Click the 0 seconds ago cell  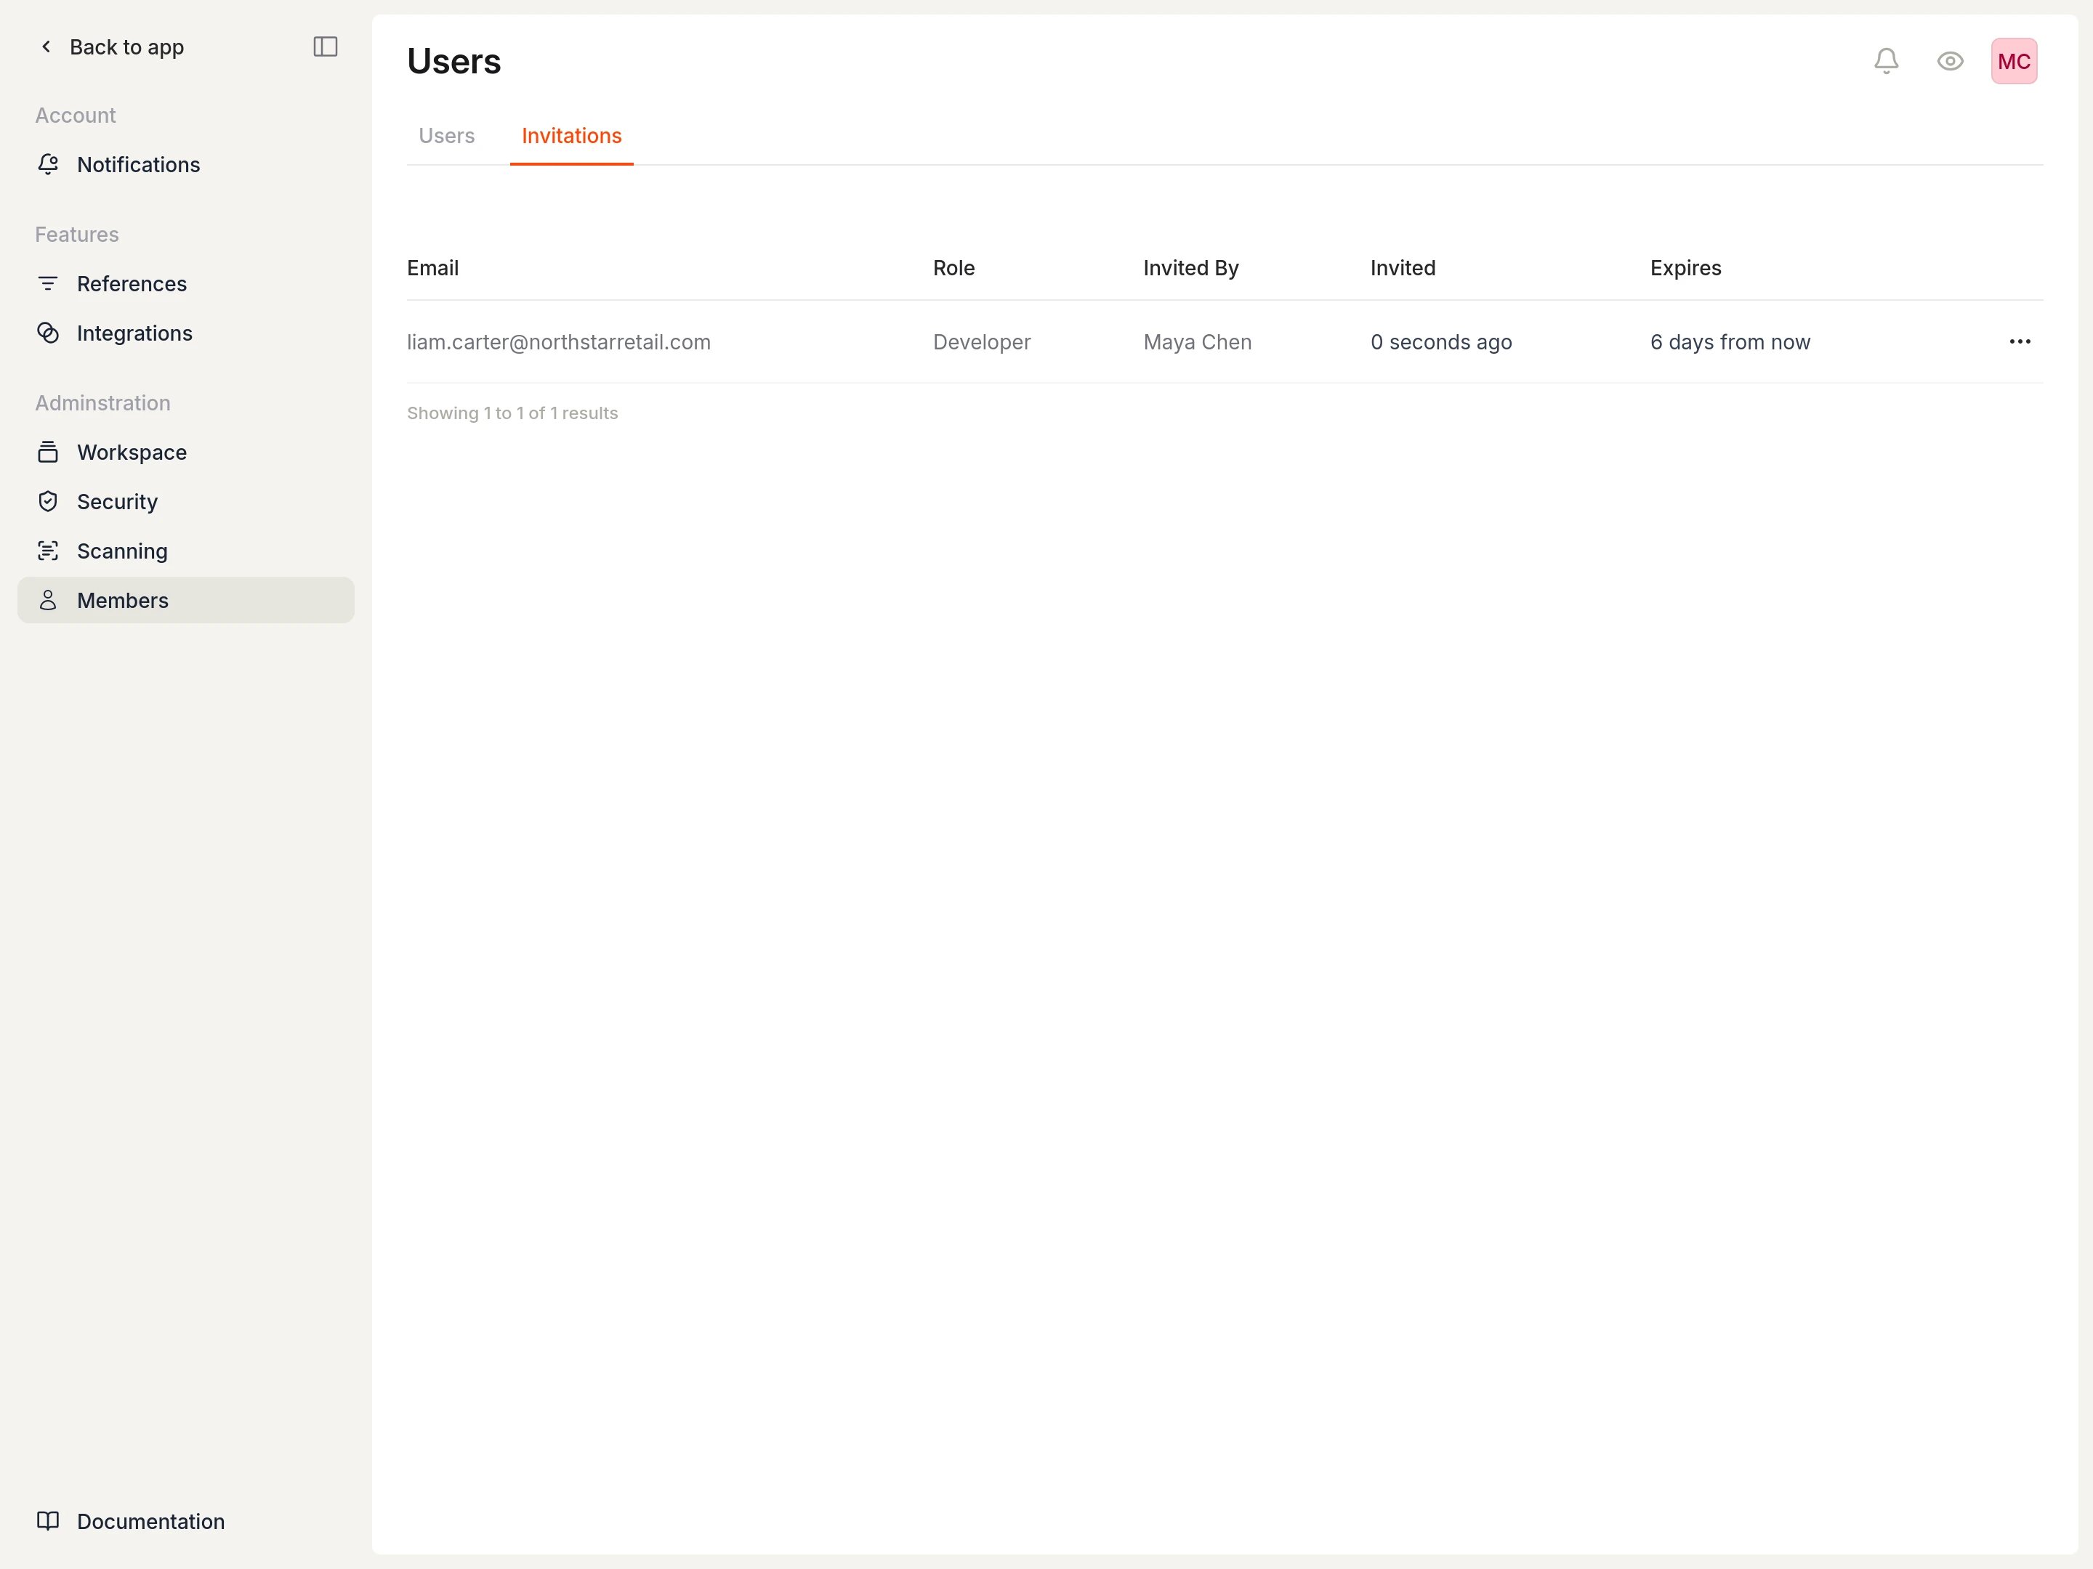point(1441,341)
